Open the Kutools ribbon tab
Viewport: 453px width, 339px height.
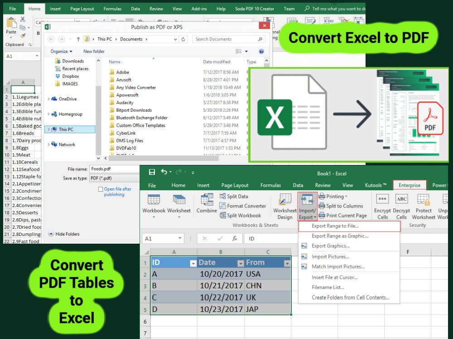[x=376, y=185]
